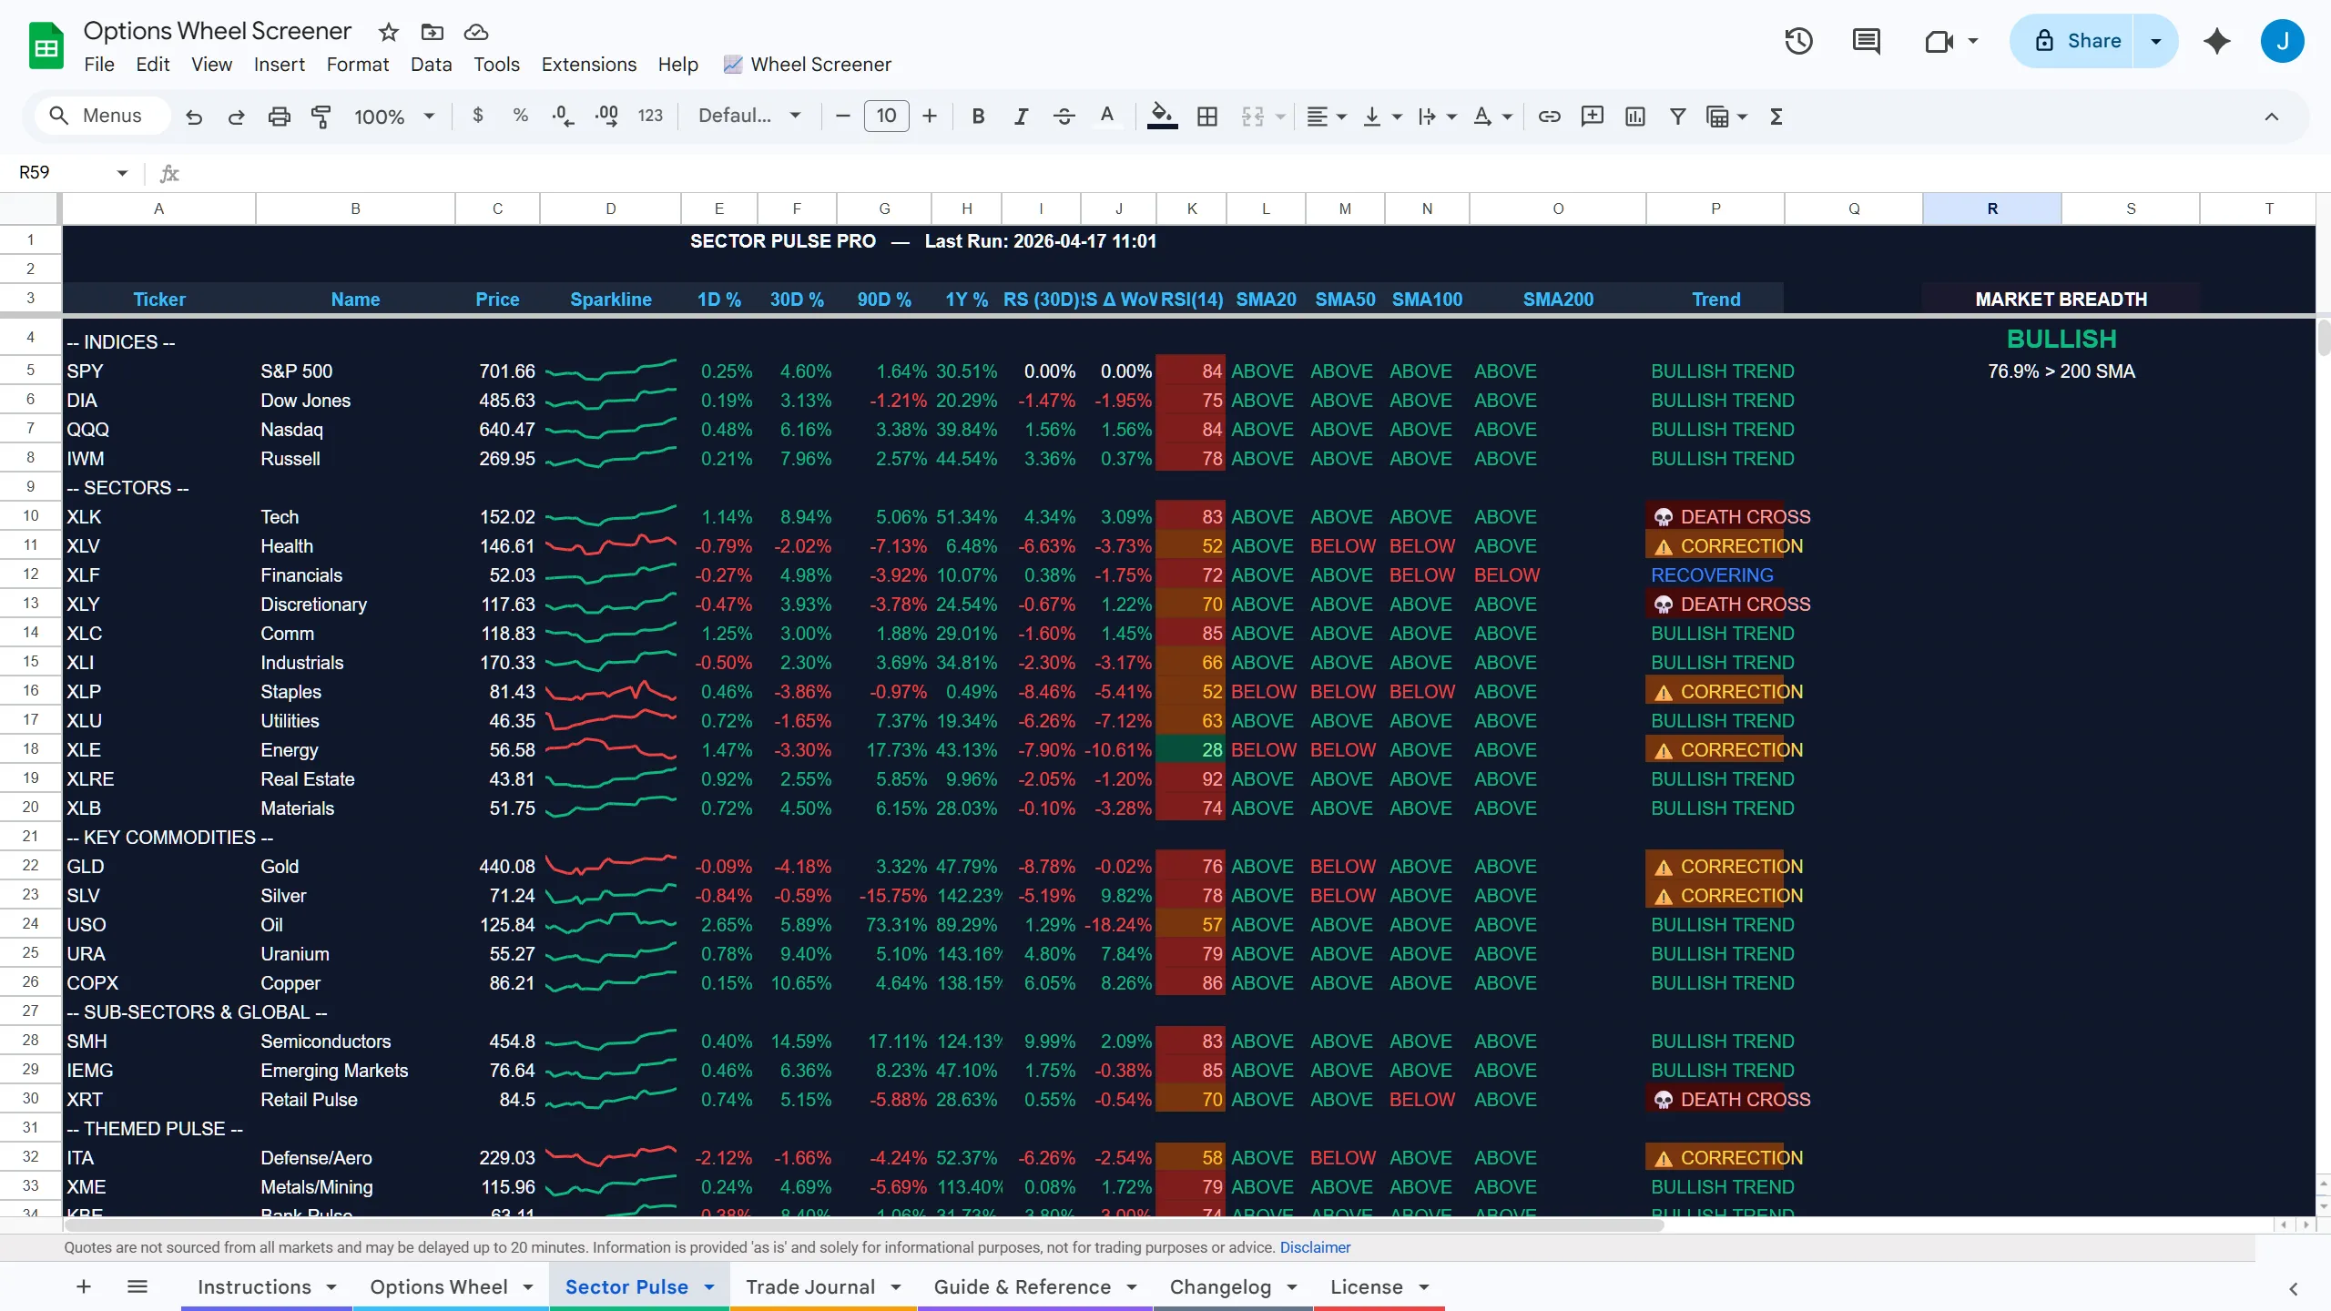The width and height of the screenshot is (2331, 1311).
Task: Format as percent
Action: [521, 116]
